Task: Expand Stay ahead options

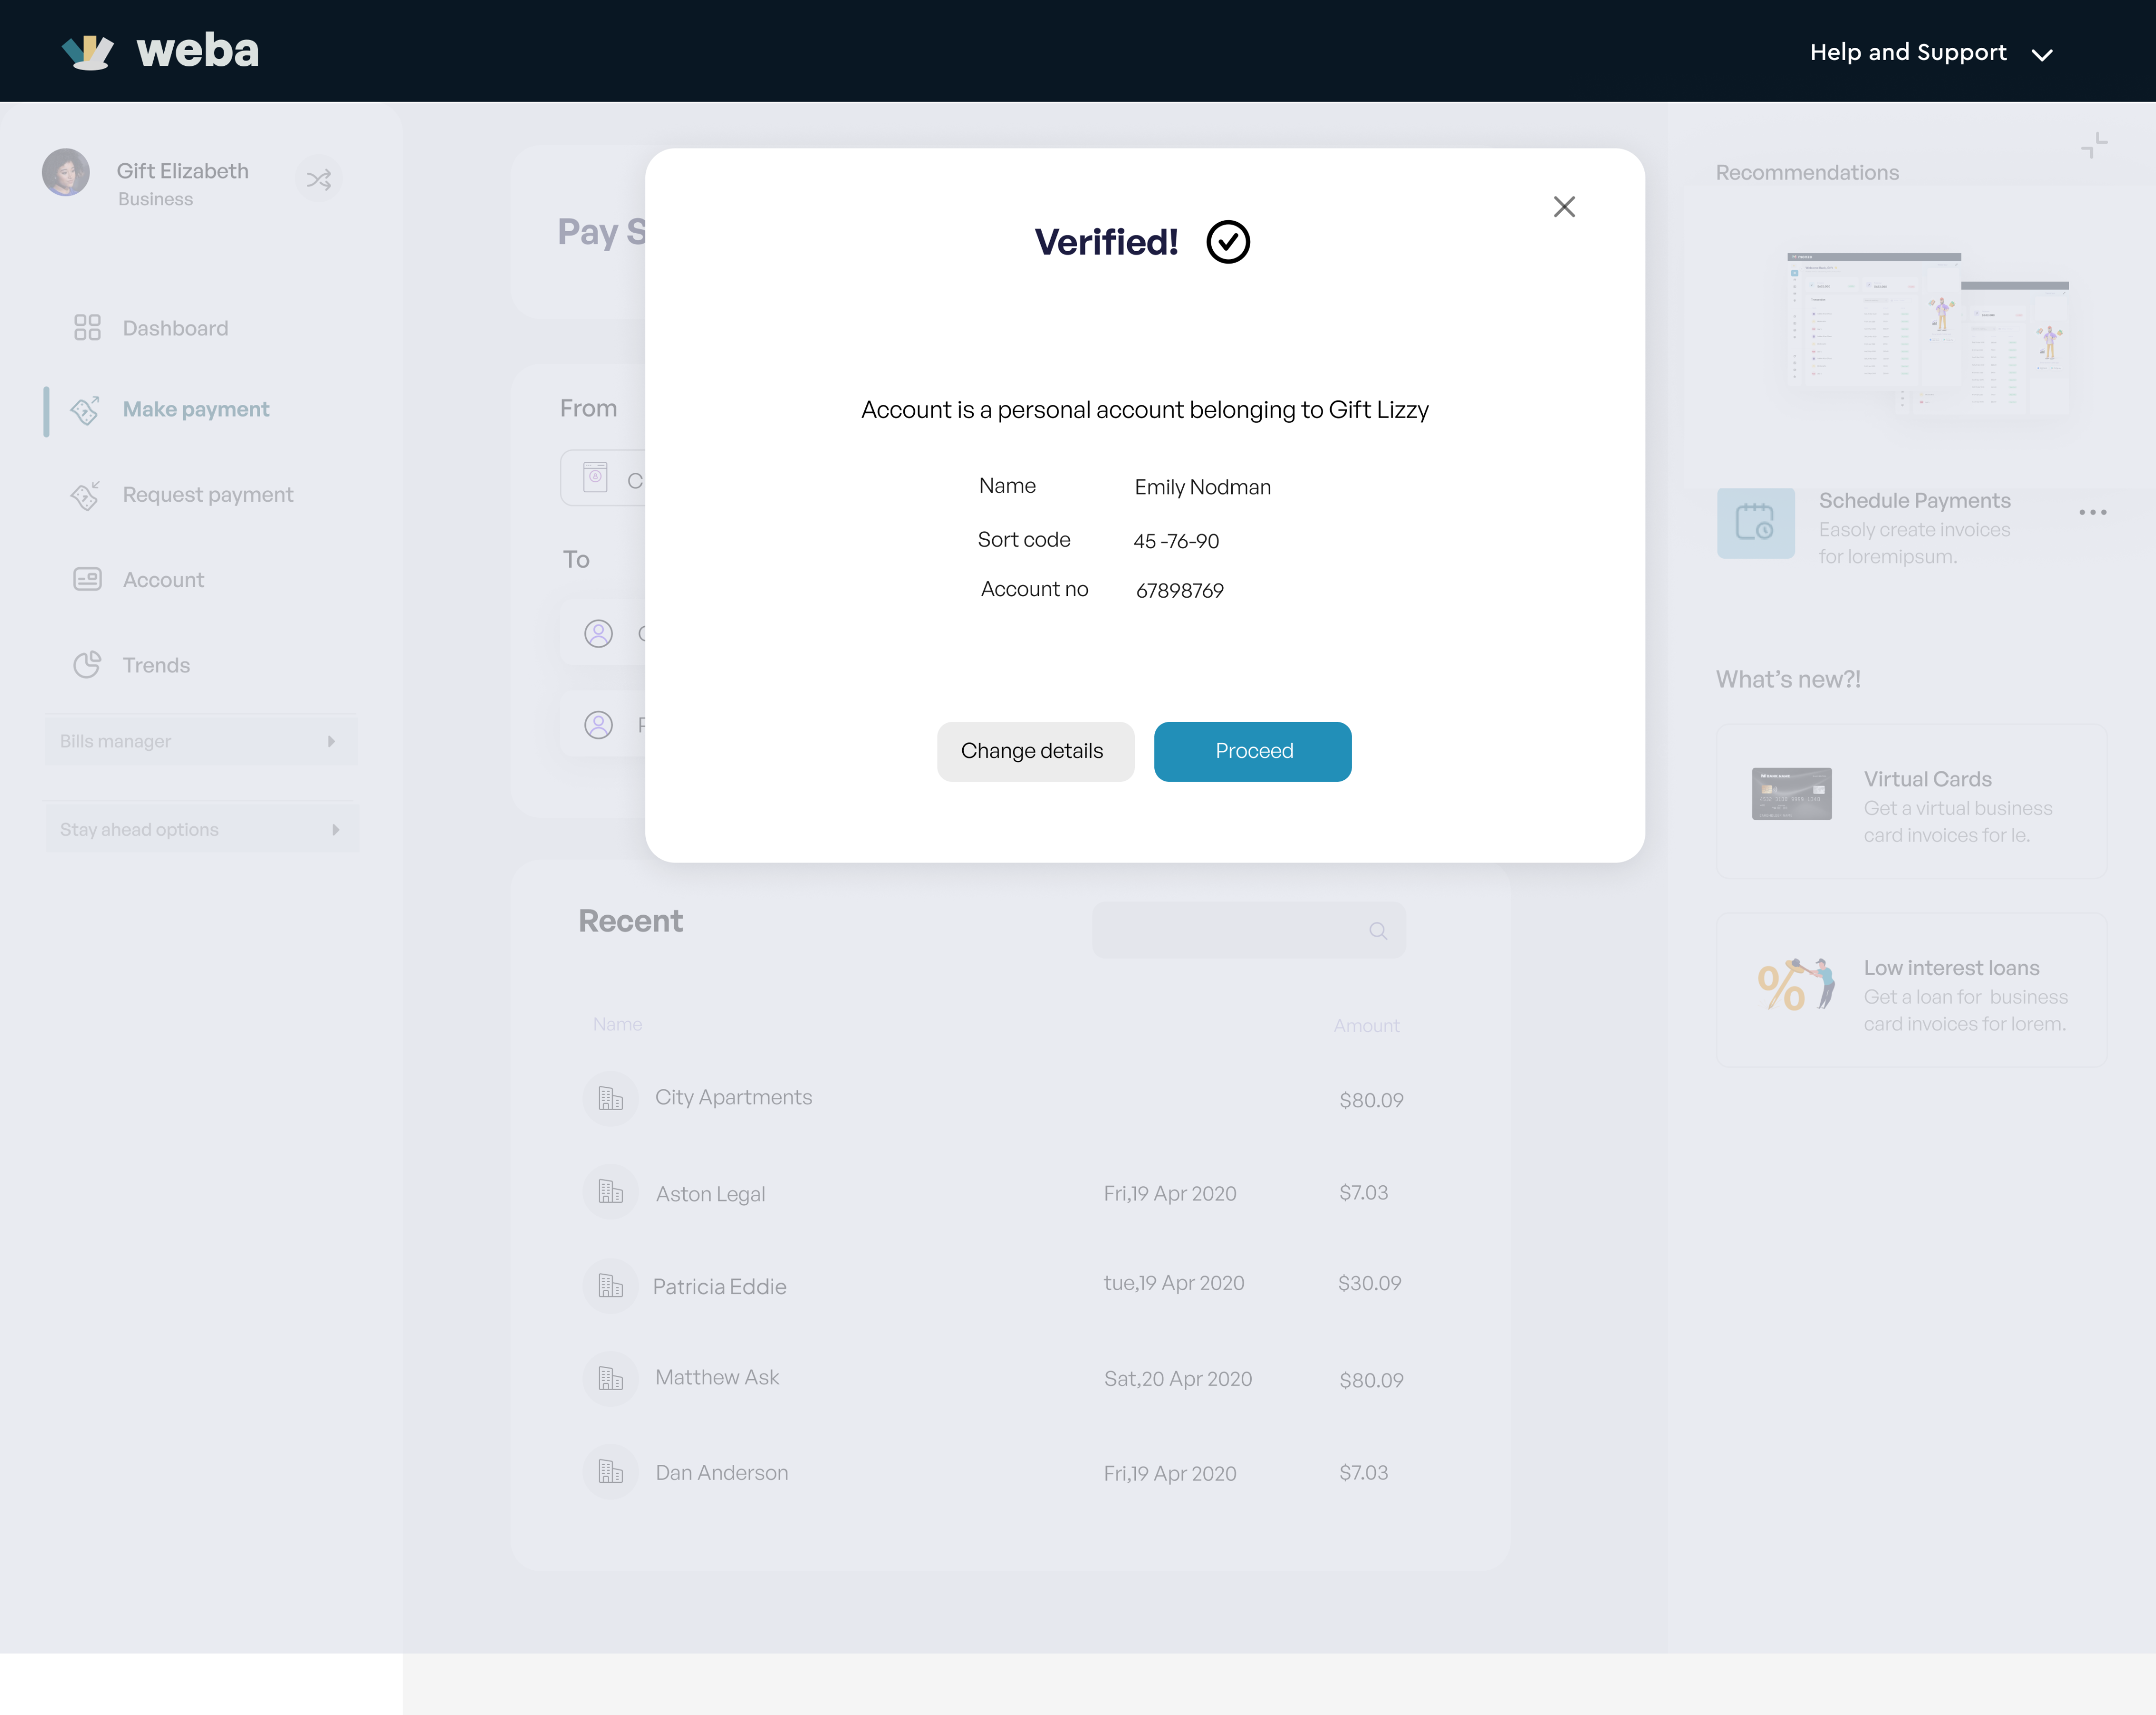Action: tap(200, 829)
